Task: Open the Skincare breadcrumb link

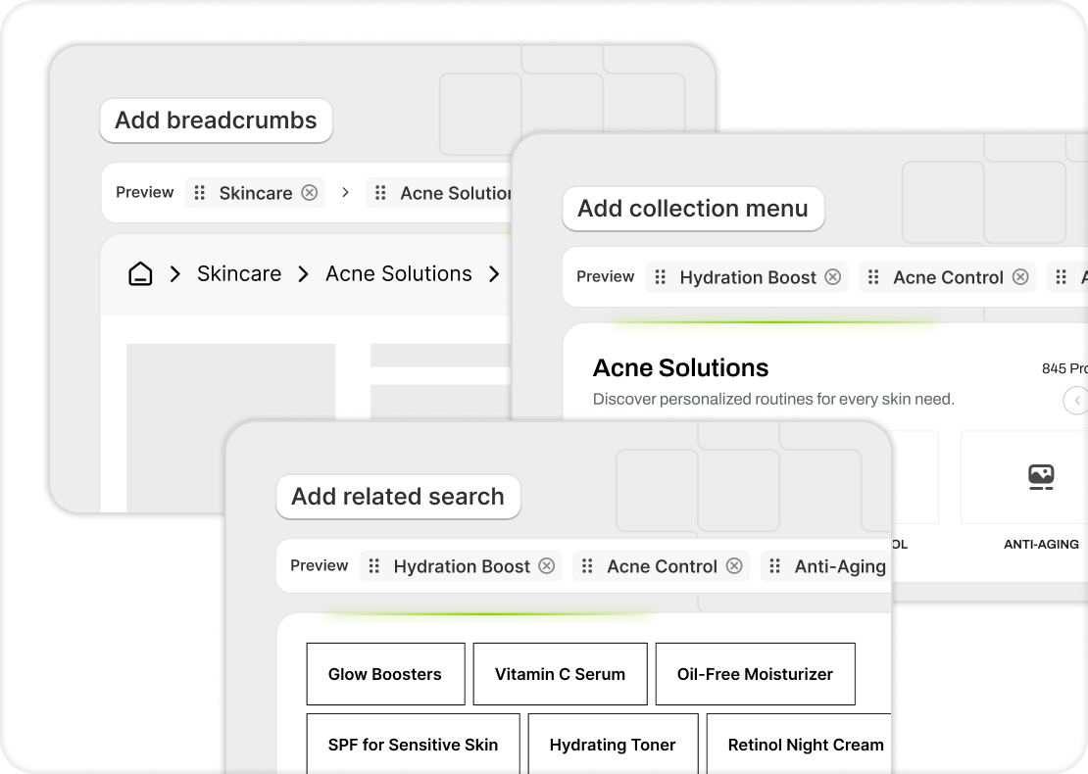Action: 239,274
